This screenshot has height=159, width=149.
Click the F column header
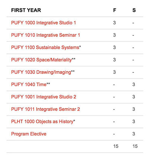click(115, 10)
